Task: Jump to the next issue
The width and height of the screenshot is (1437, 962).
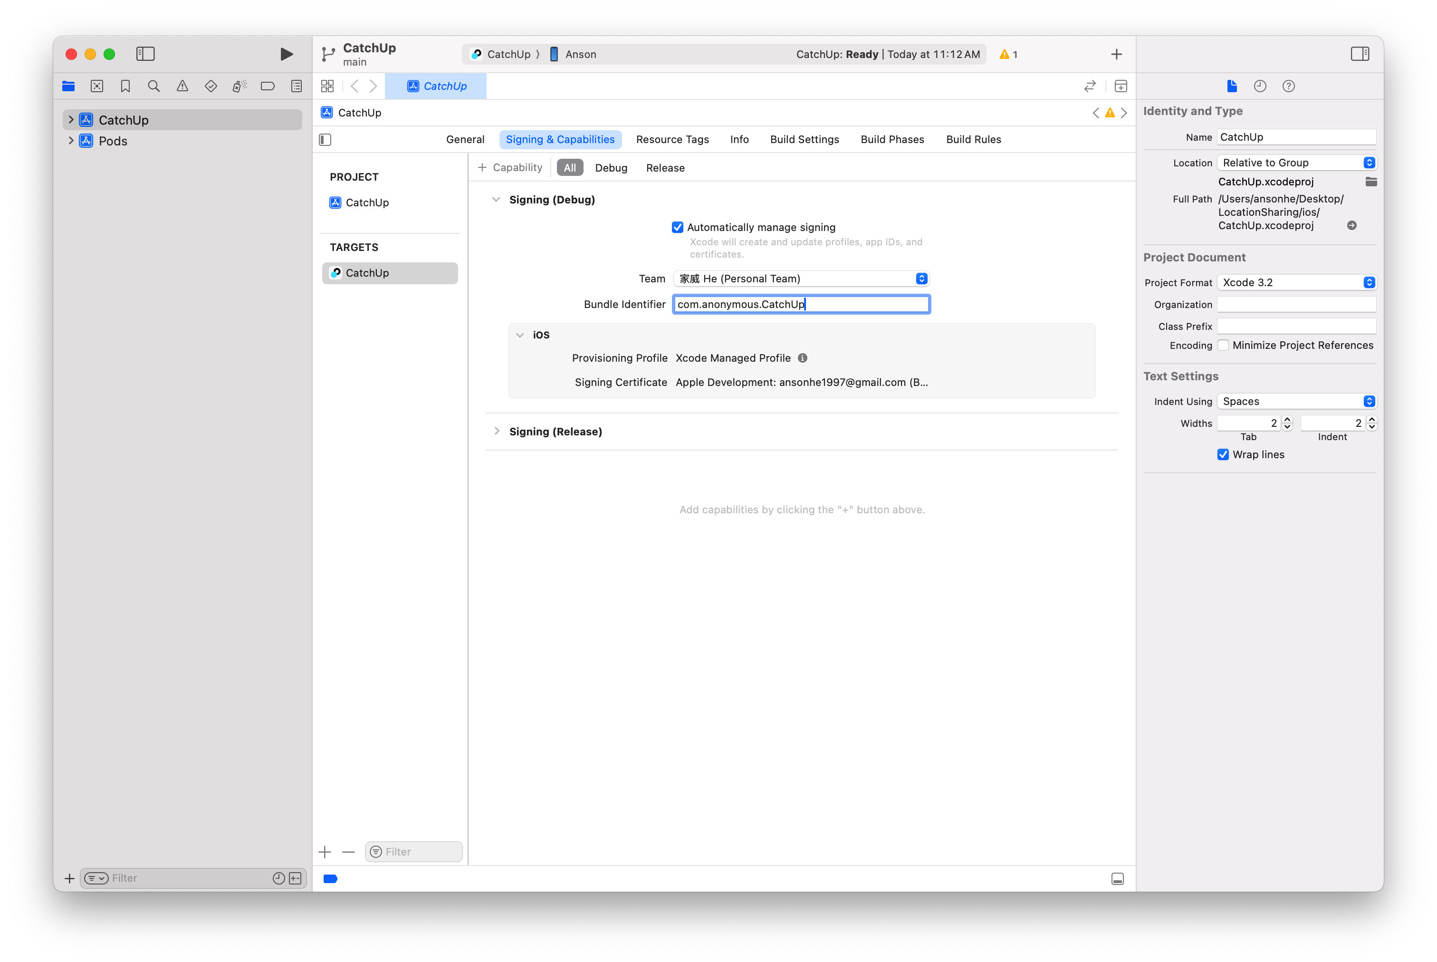Action: 1123,113
